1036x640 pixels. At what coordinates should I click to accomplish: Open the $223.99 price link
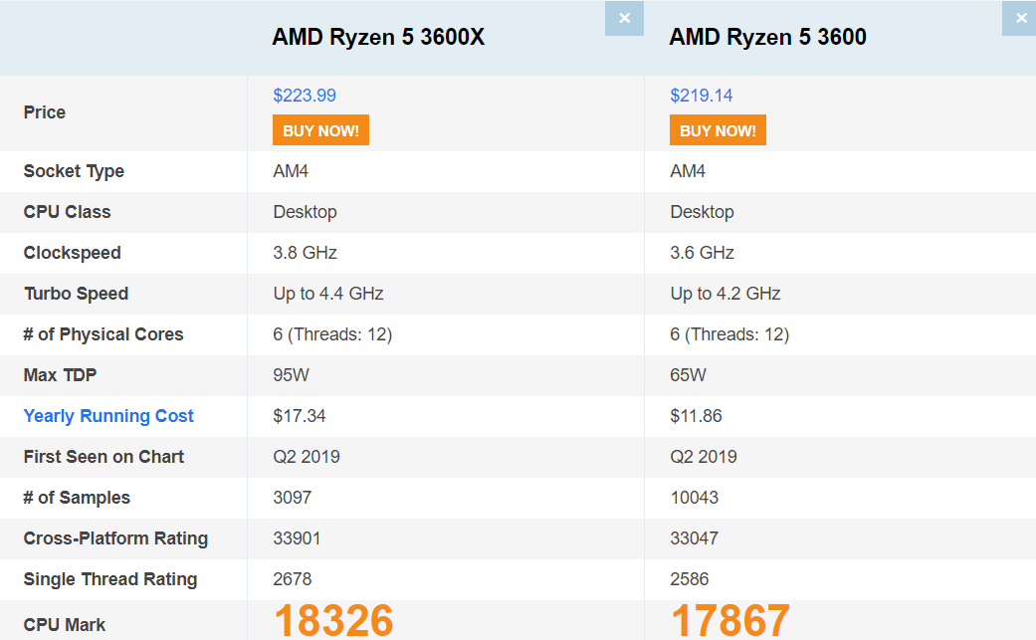[305, 96]
